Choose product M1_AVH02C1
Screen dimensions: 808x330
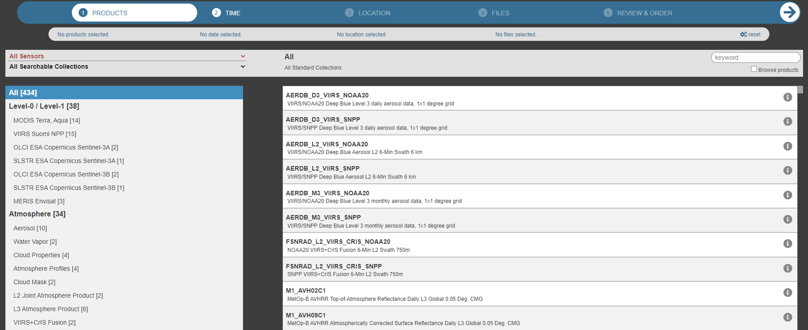(x=540, y=294)
